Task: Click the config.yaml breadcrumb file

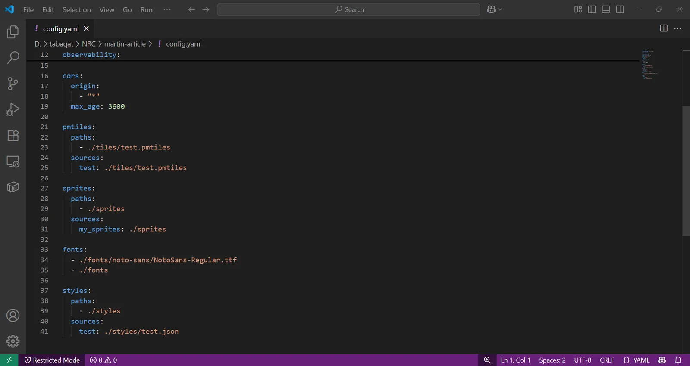Action: point(184,44)
